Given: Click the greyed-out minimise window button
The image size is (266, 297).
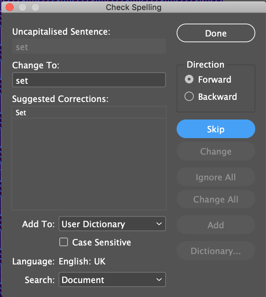Looking at the screenshot, I should [23, 7].
